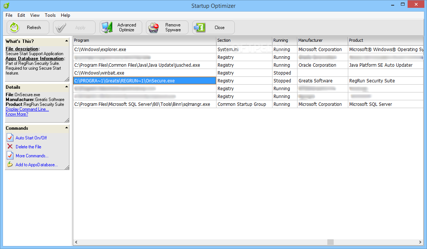Open More Commands link
The width and height of the screenshot is (427, 249).
pyautogui.click(x=32, y=156)
